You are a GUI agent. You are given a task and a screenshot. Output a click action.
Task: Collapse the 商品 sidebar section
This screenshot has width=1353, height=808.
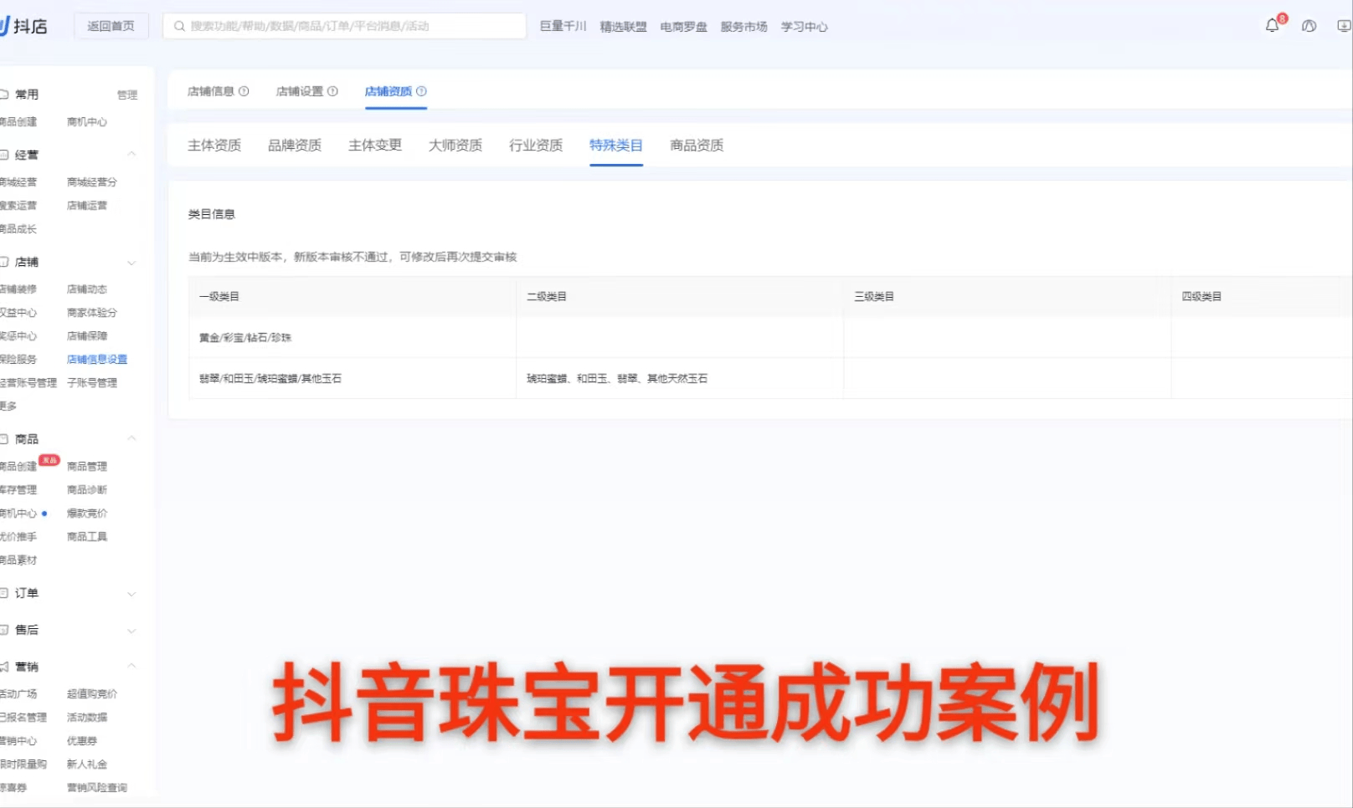coord(131,439)
